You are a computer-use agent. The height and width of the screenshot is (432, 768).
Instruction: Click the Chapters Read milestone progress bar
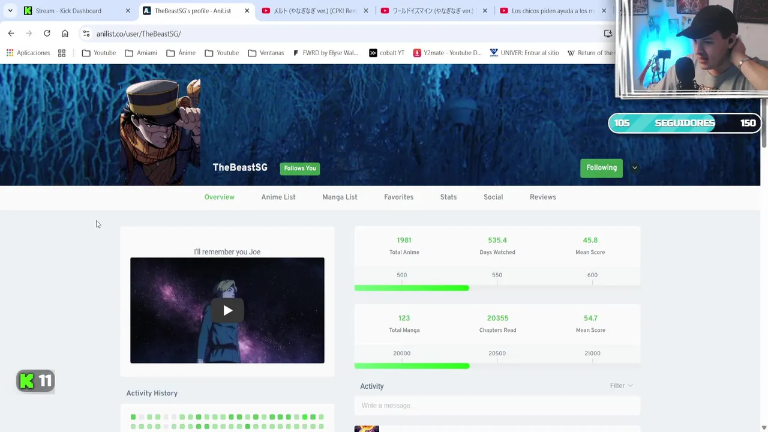click(497, 365)
